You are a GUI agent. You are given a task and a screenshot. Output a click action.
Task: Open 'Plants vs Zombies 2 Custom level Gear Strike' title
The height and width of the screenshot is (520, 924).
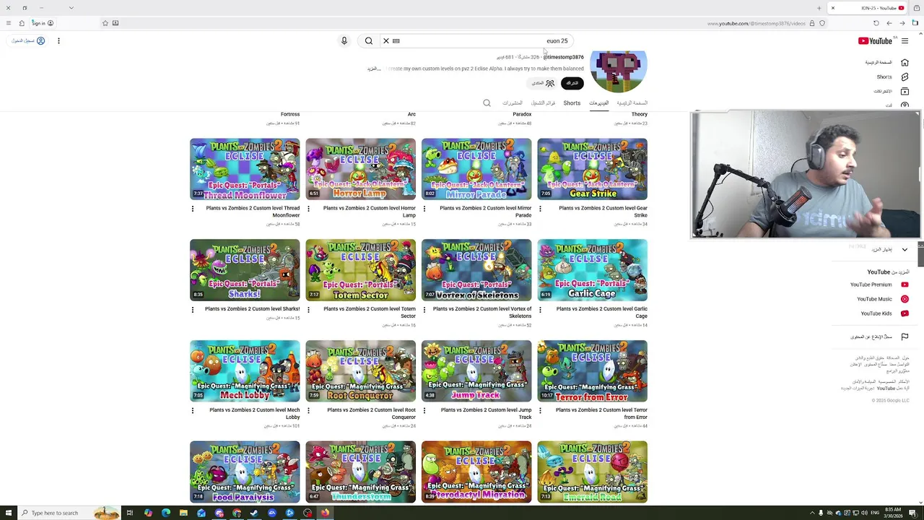pyautogui.click(x=603, y=212)
